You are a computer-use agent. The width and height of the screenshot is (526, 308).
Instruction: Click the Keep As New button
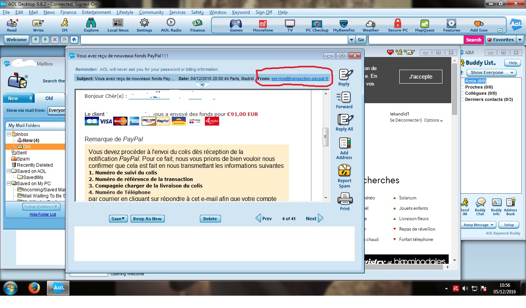point(147,219)
